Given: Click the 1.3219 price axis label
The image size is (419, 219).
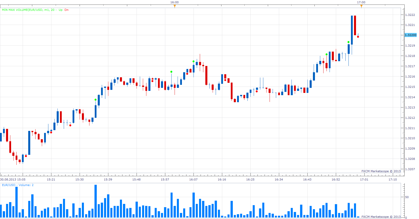Looking at the screenshot, I should click(x=410, y=46).
